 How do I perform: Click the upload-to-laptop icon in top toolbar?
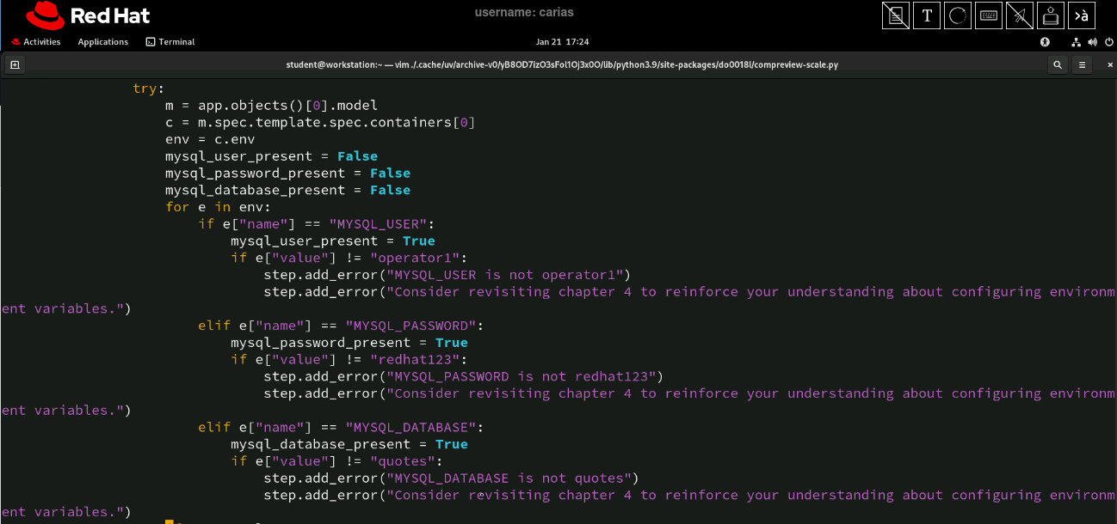[1051, 15]
